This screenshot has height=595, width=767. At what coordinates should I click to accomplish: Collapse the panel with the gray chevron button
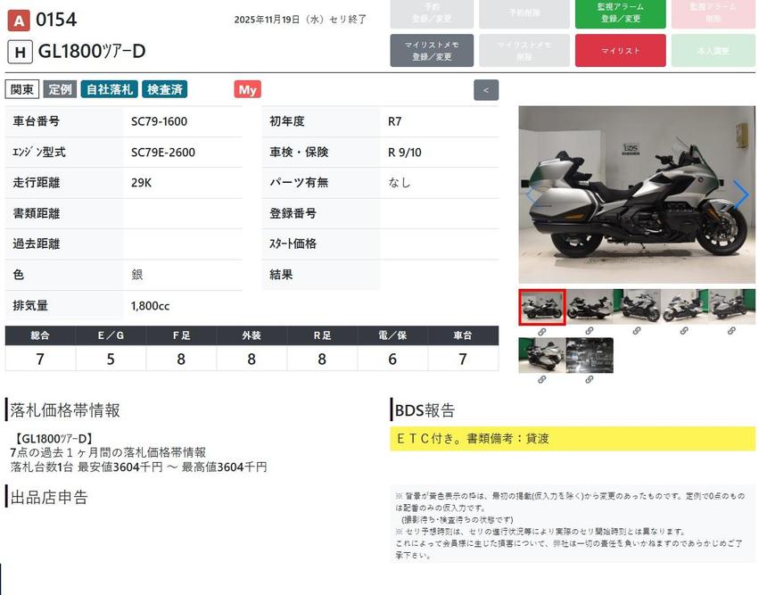(x=486, y=90)
